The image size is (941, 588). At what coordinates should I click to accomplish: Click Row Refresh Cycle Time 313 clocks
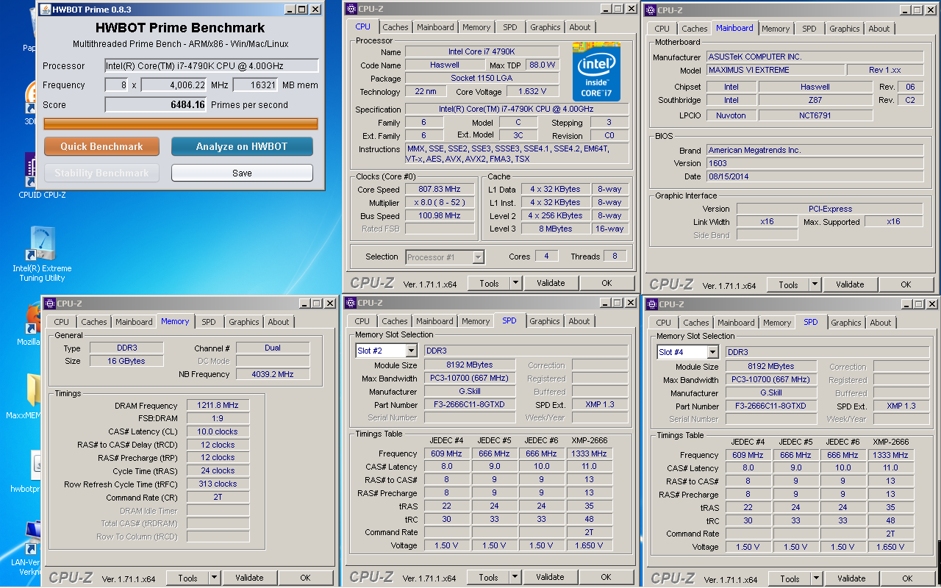pyautogui.click(x=218, y=484)
